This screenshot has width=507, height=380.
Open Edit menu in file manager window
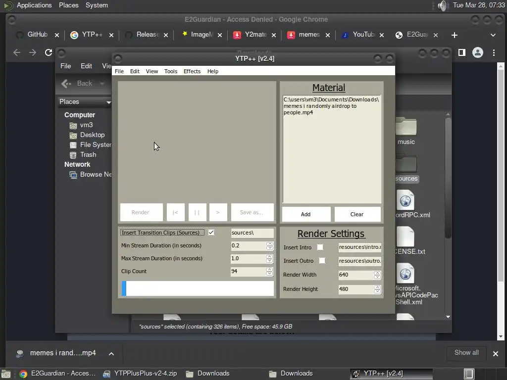86,66
